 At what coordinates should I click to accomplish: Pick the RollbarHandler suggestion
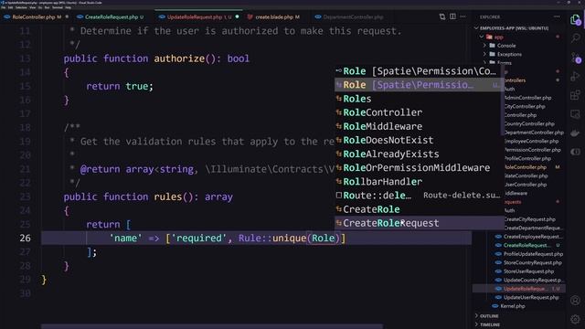point(419,181)
